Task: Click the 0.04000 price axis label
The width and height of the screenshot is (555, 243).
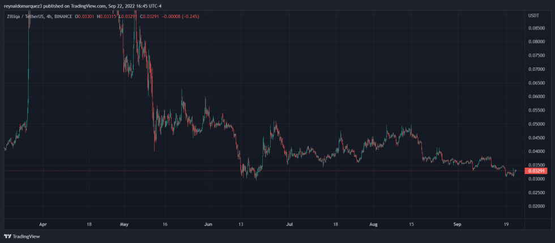Action: click(x=537, y=151)
